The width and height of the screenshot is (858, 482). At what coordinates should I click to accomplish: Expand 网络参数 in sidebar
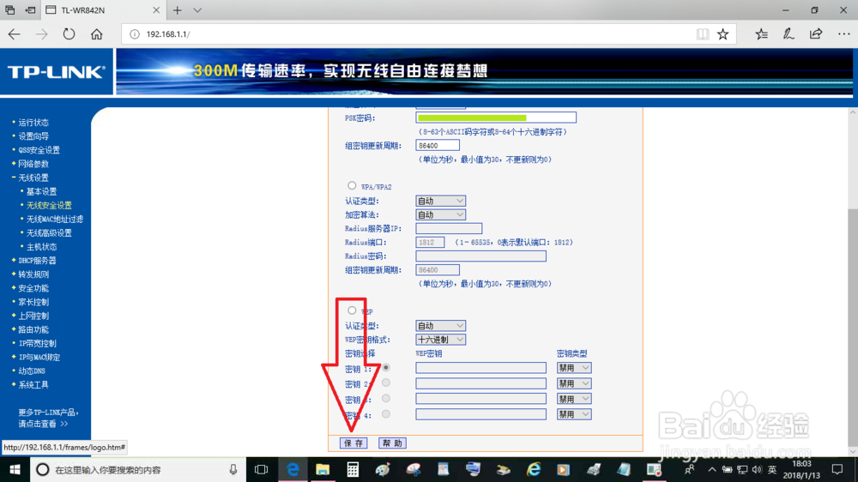[33, 164]
